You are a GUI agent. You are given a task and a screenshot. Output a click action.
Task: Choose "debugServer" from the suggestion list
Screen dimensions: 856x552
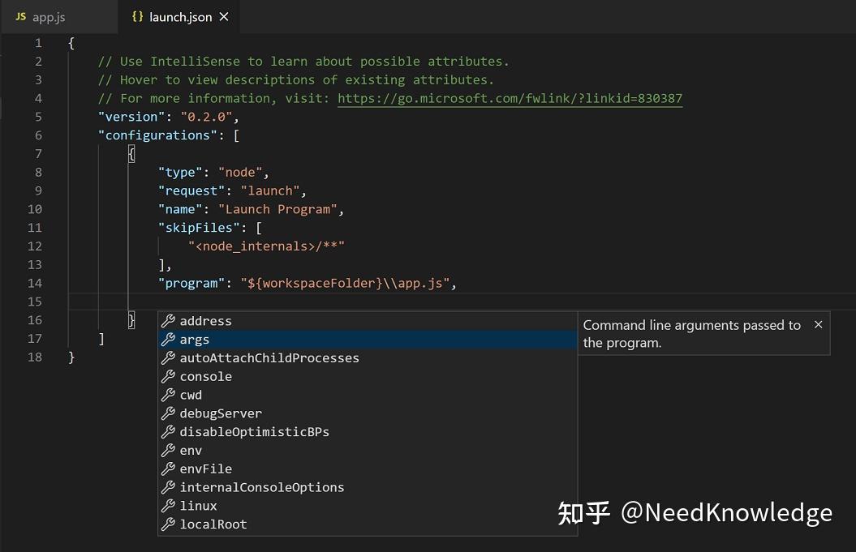pos(221,413)
